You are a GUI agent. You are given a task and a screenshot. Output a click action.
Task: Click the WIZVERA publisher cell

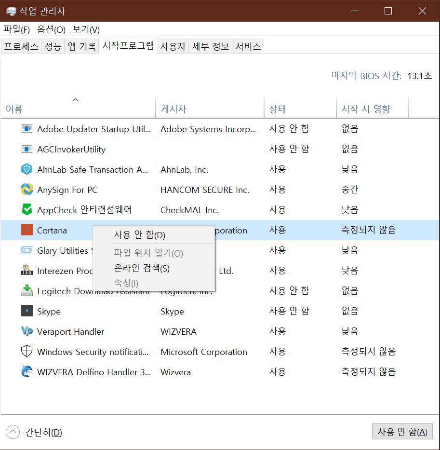click(x=178, y=331)
